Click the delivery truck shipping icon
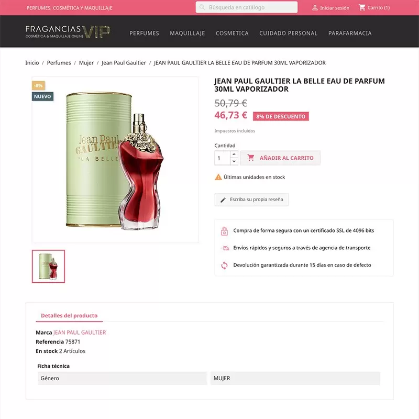This screenshot has height=419, width=419. (x=226, y=248)
